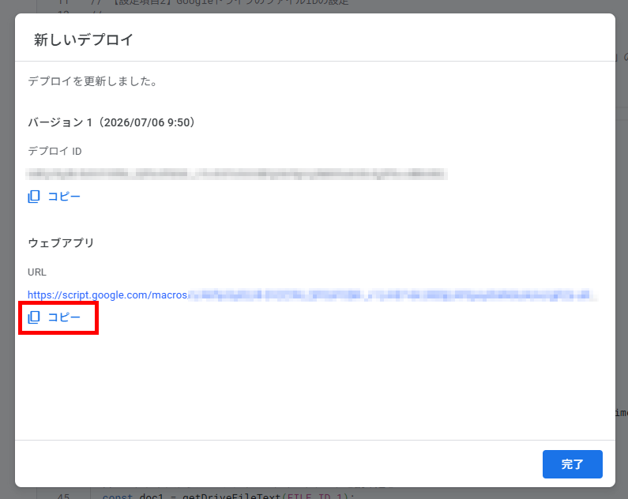The image size is (628, 499).
Task: Click the getDriveFileText code line behind the dialog
Action: pos(228,495)
